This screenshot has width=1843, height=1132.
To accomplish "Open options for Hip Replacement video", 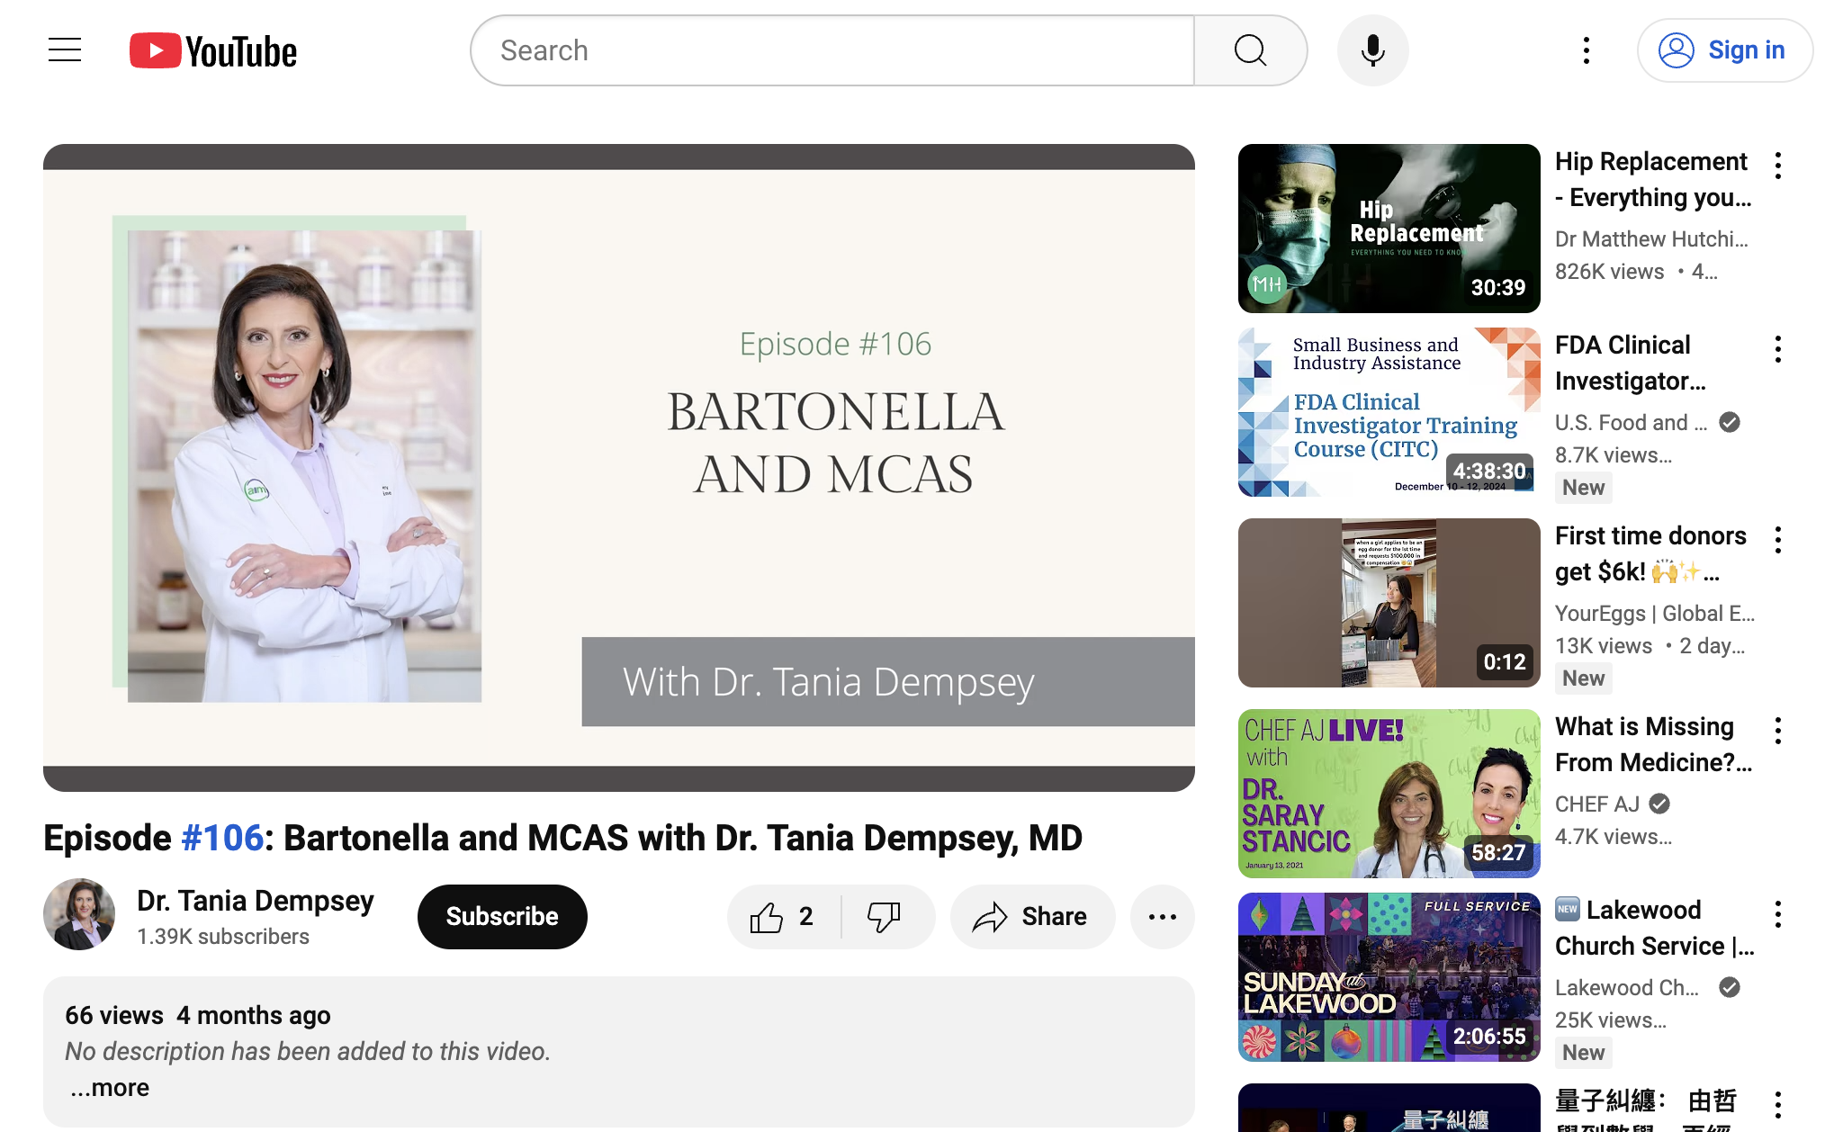I will tap(1777, 166).
